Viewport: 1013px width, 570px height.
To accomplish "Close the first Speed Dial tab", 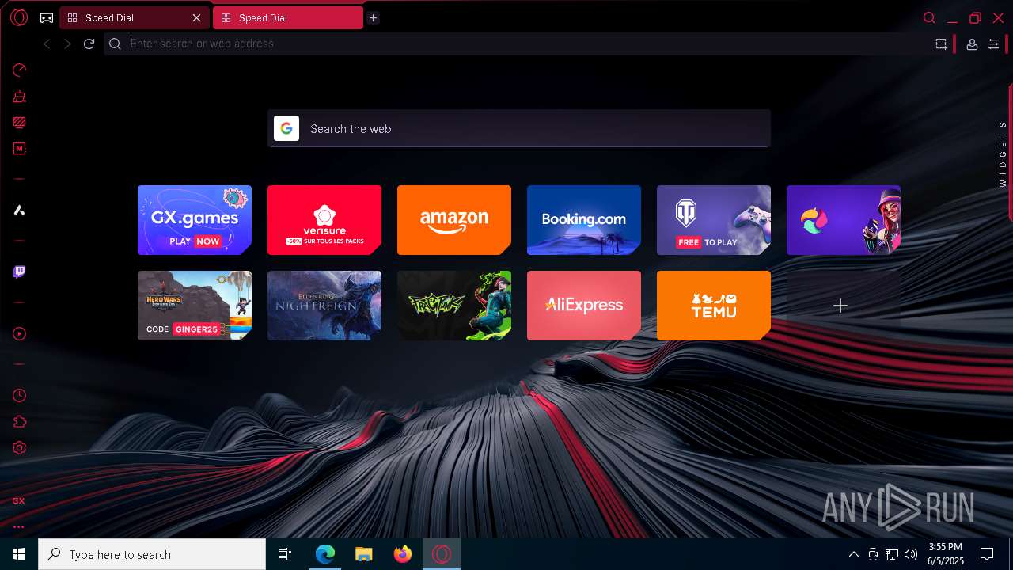I will click(x=197, y=17).
